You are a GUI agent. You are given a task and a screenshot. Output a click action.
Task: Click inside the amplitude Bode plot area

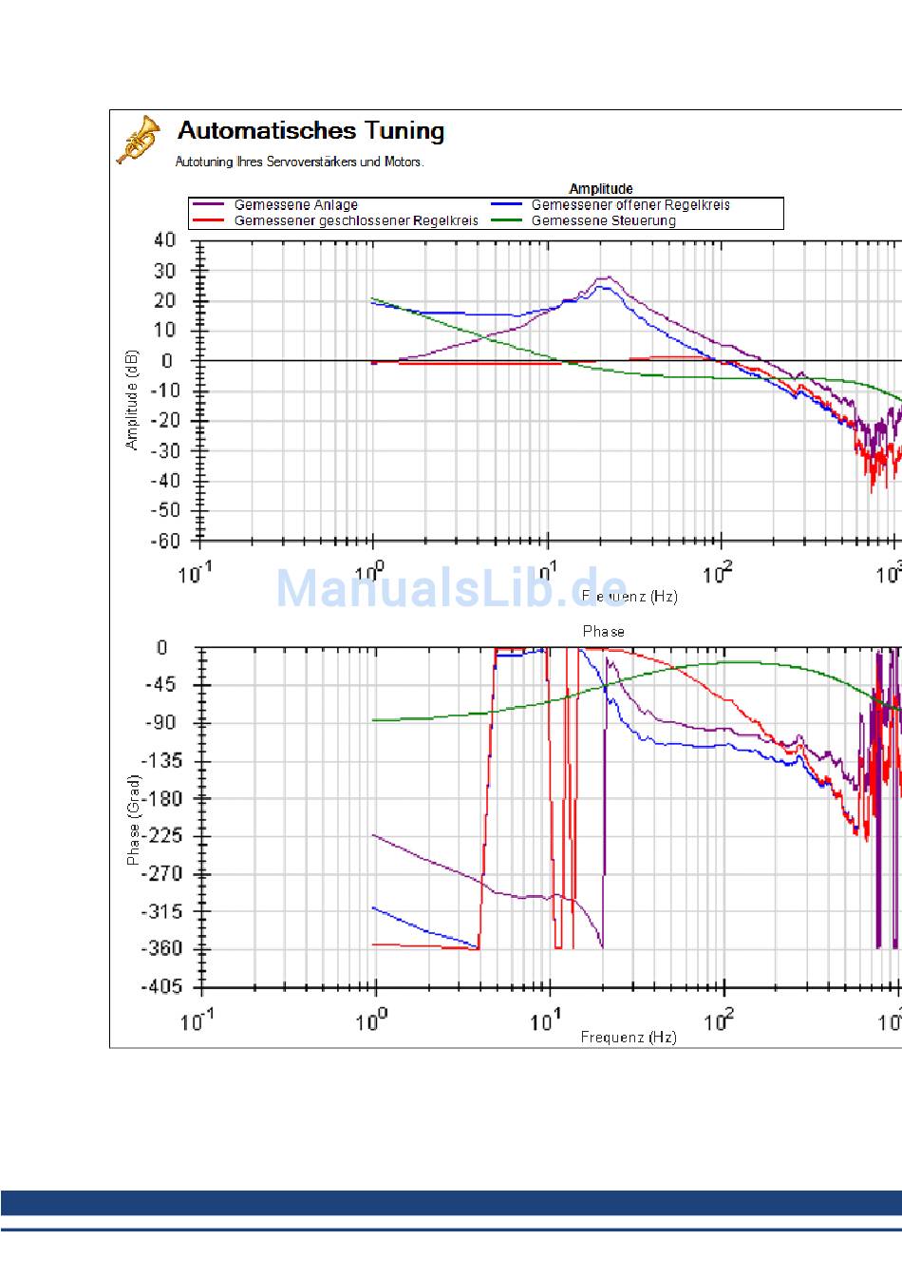(x=551, y=391)
